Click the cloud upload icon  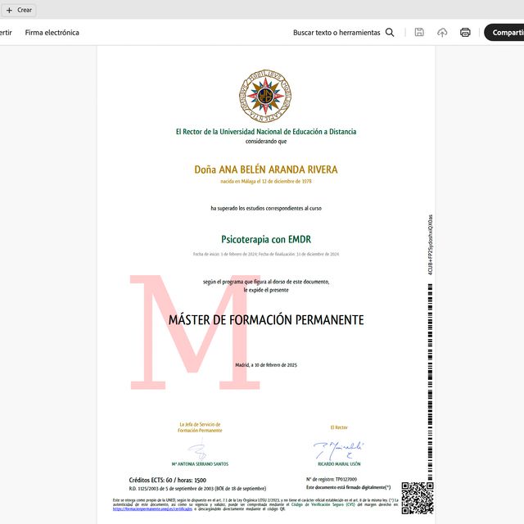(x=442, y=33)
